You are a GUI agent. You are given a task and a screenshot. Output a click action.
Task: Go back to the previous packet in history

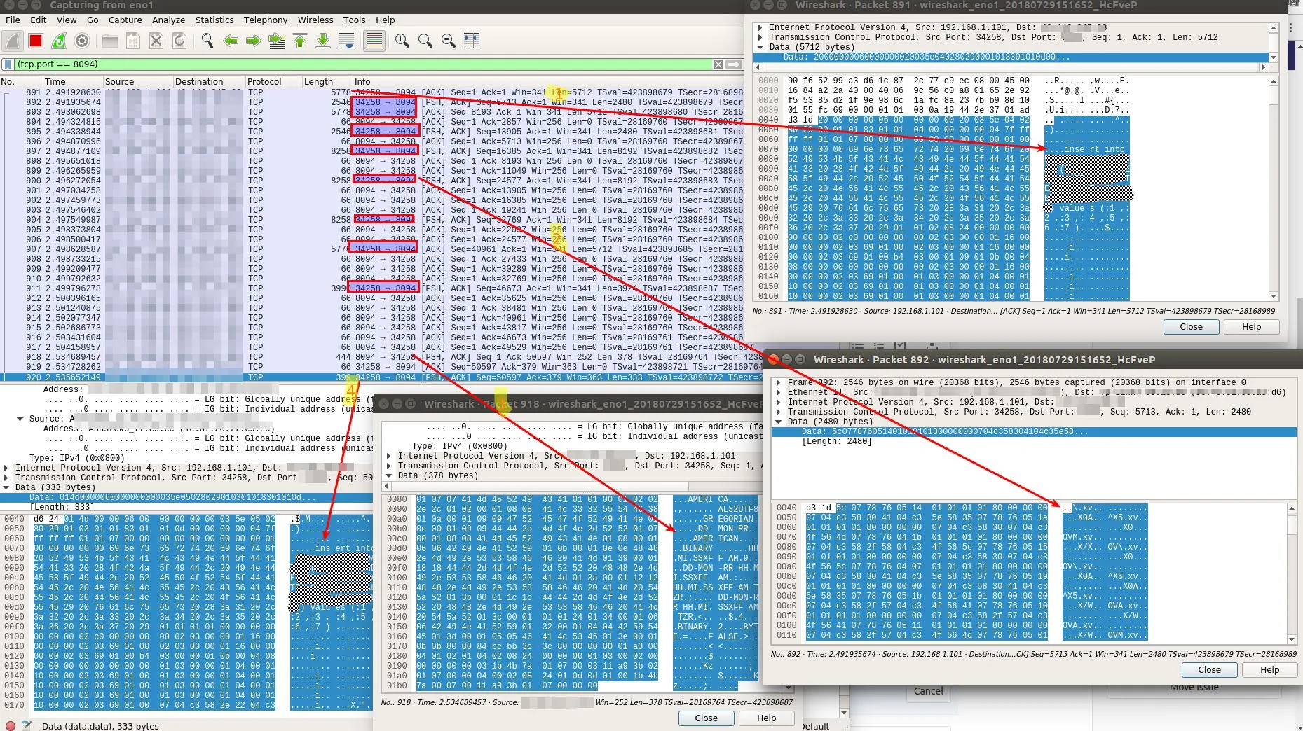pyautogui.click(x=231, y=41)
